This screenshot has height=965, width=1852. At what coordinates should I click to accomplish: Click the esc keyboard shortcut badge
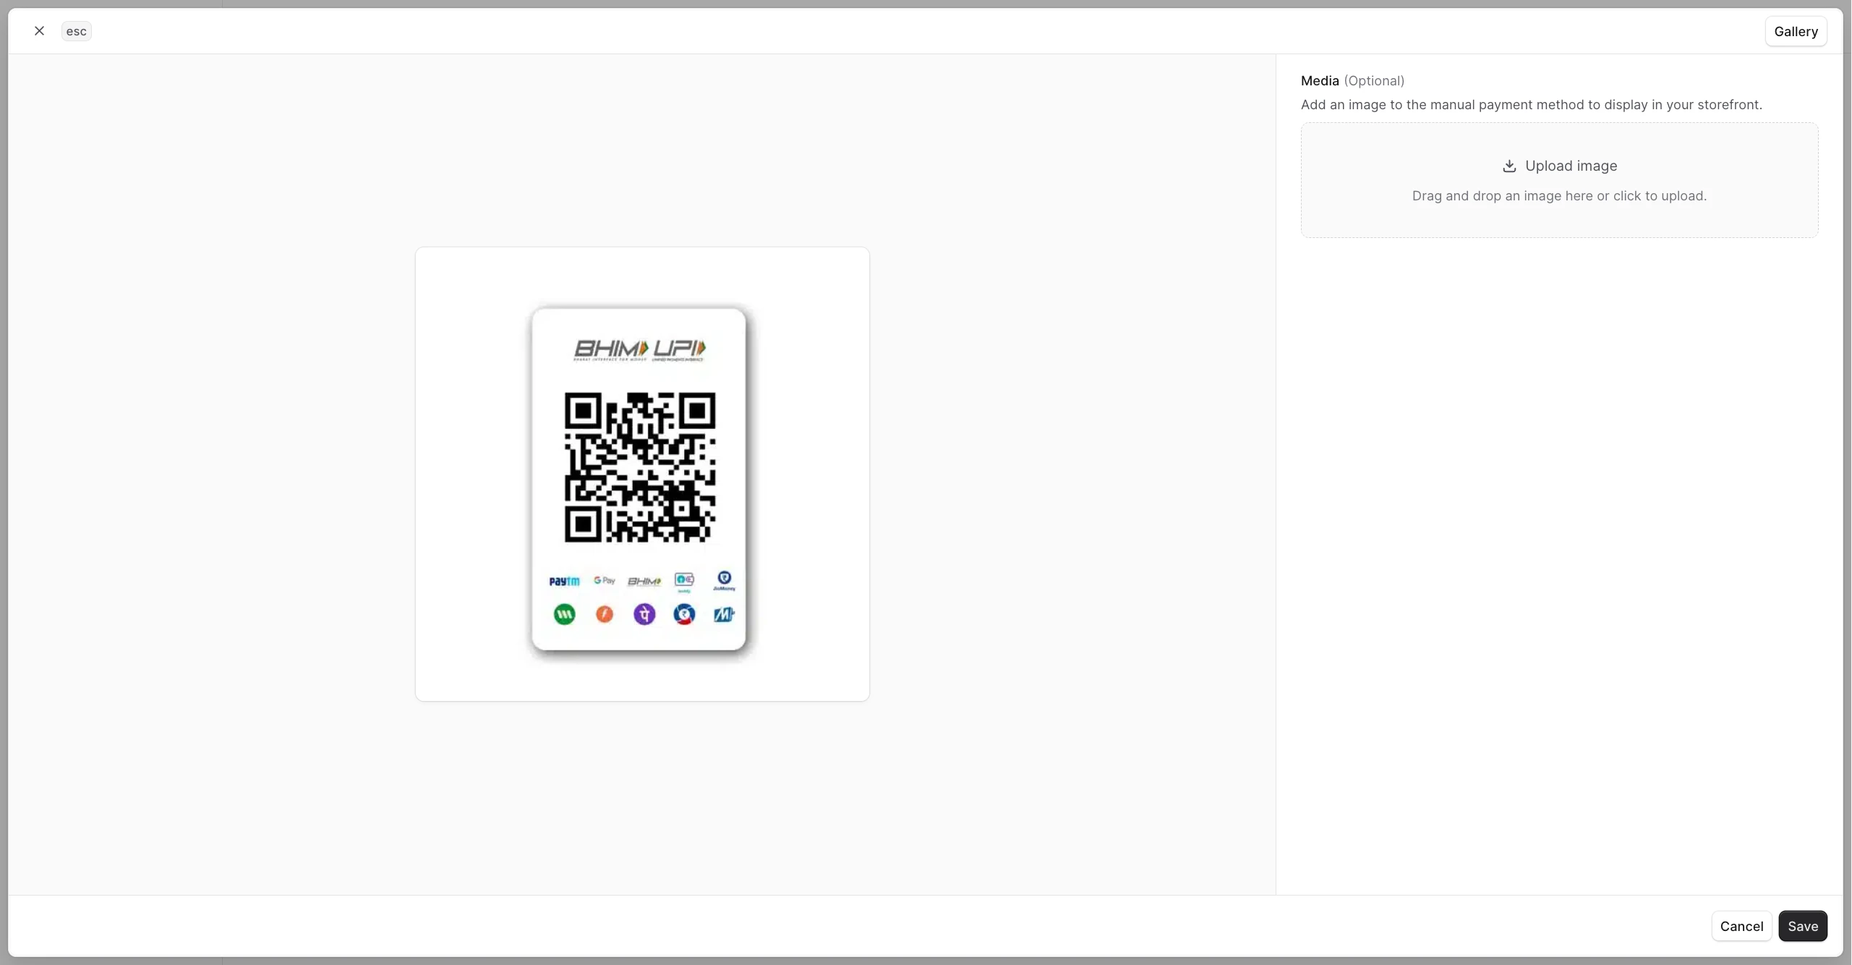tap(76, 31)
